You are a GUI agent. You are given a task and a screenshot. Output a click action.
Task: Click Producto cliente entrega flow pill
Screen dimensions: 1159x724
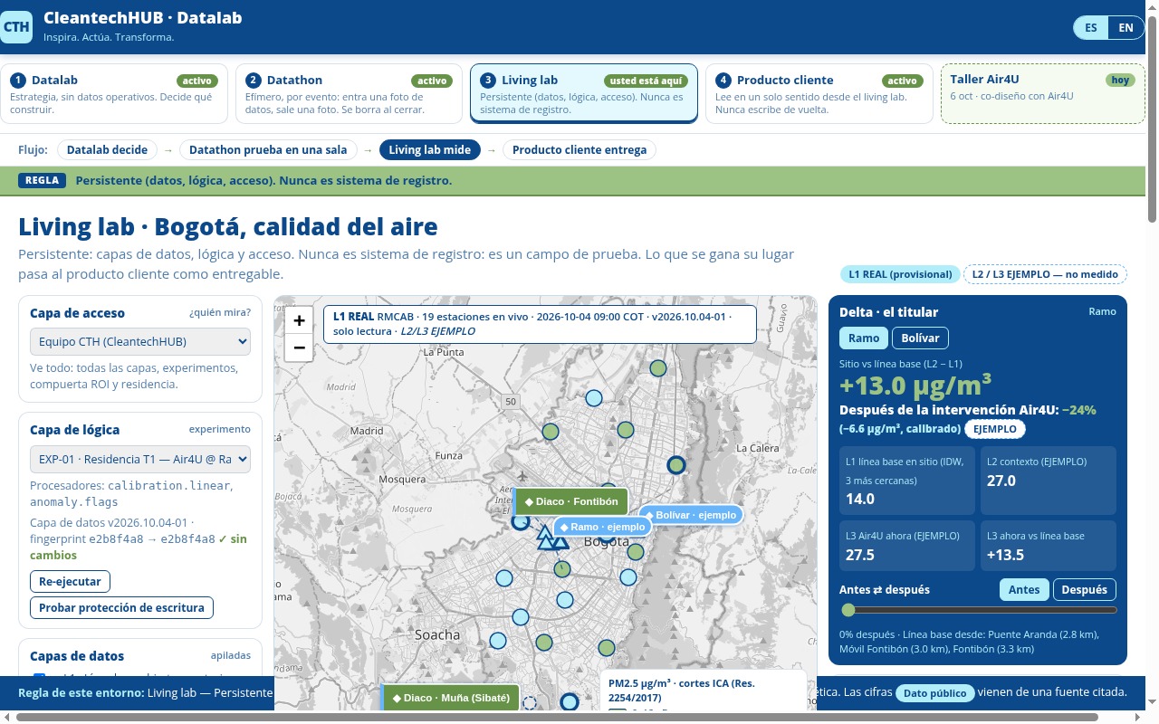(579, 150)
